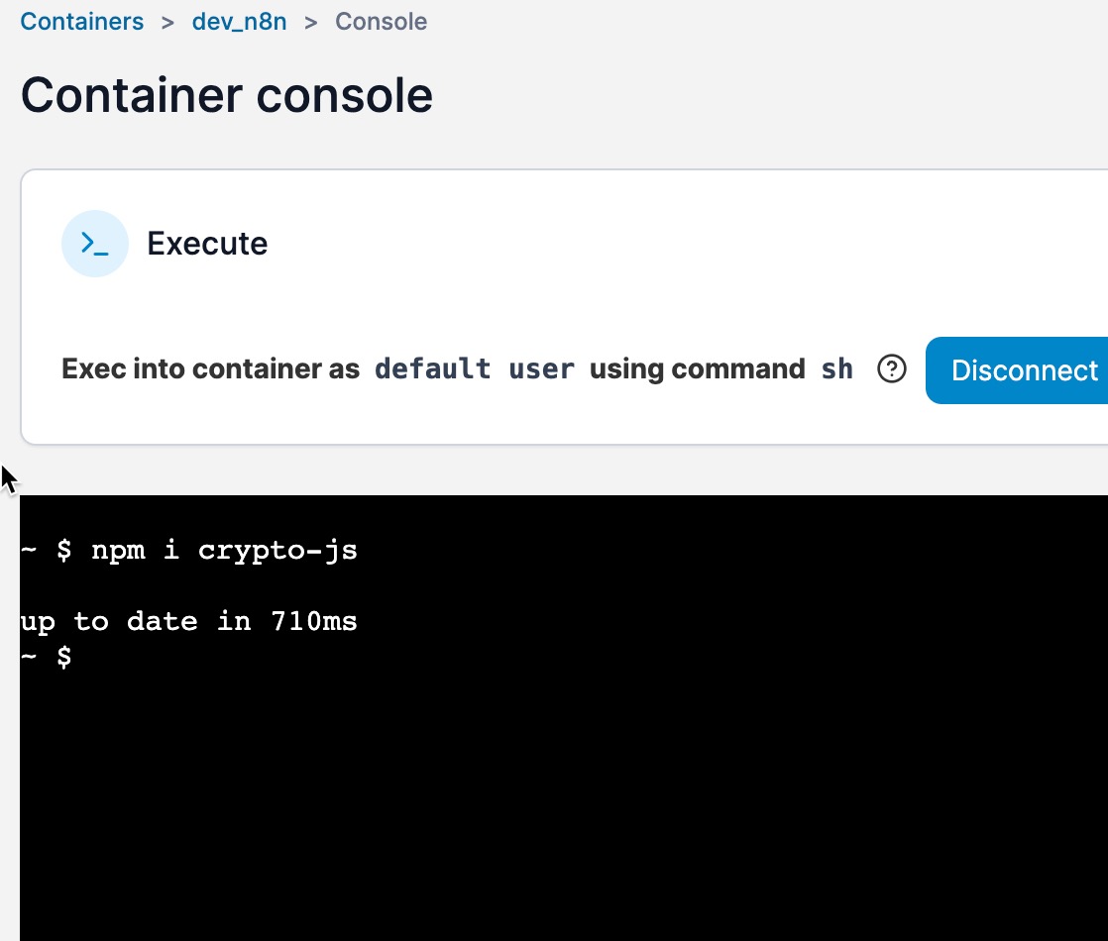Open the question mark help icon
1108x941 pixels.
(x=892, y=368)
